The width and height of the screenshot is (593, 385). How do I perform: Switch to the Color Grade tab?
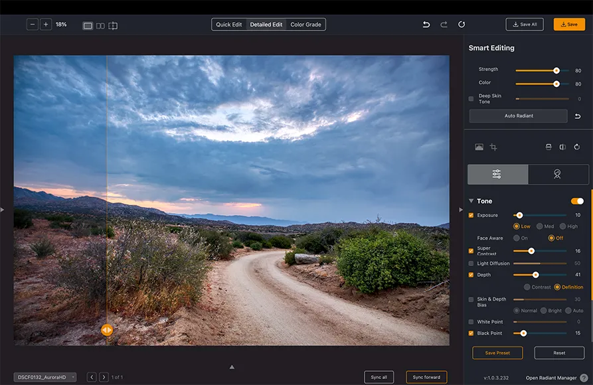pyautogui.click(x=306, y=25)
